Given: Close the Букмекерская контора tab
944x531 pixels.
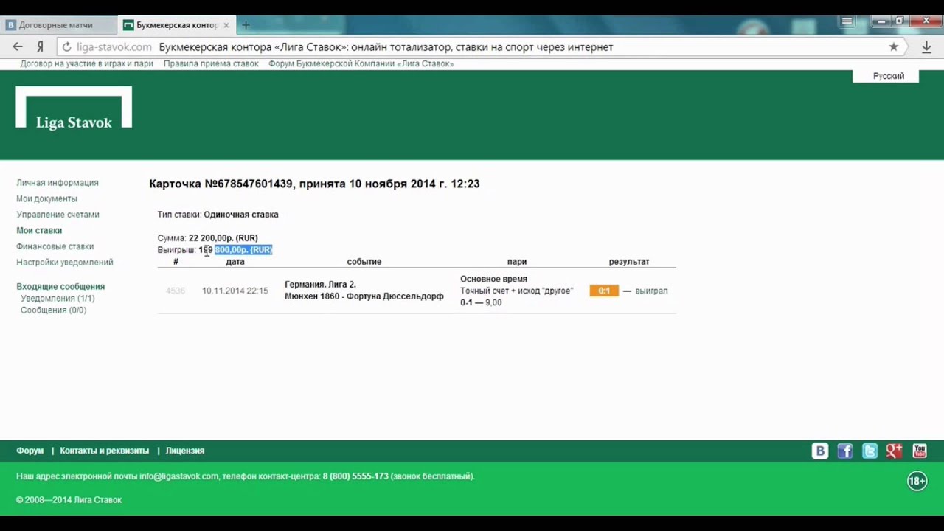Looking at the screenshot, I should coord(226,25).
